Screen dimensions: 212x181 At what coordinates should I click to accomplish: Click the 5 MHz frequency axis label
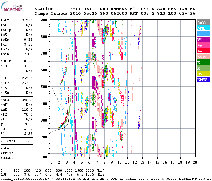[x=82, y=162]
